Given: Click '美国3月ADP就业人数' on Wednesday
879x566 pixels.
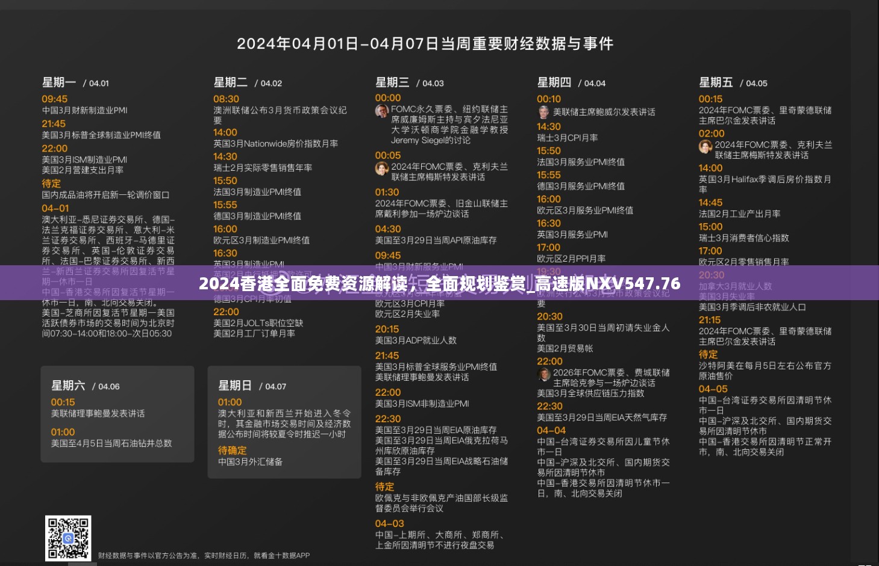Looking at the screenshot, I should [416, 340].
